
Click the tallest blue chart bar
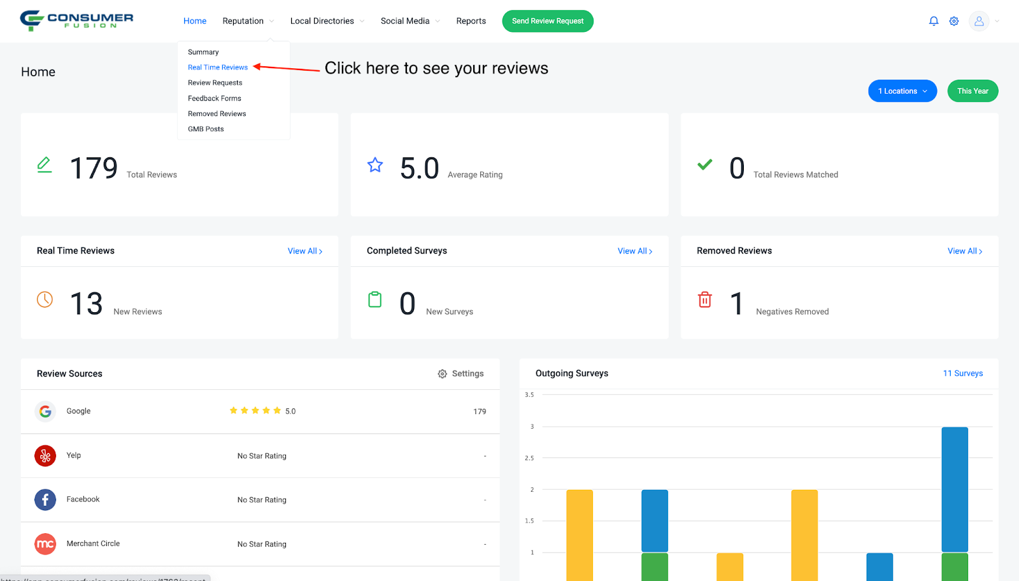[955, 489]
